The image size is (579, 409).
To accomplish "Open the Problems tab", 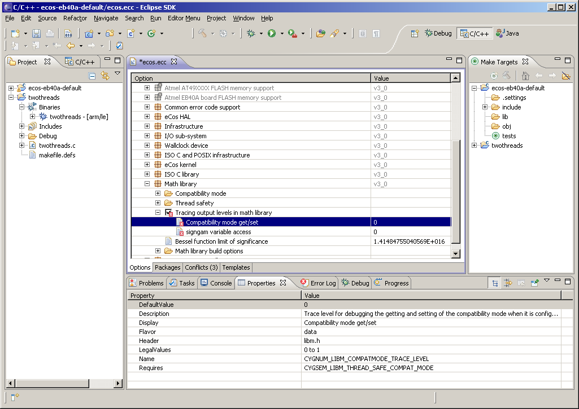I will [x=147, y=283].
